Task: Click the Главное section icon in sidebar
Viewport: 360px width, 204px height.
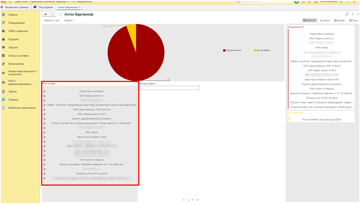Action: (3, 14)
